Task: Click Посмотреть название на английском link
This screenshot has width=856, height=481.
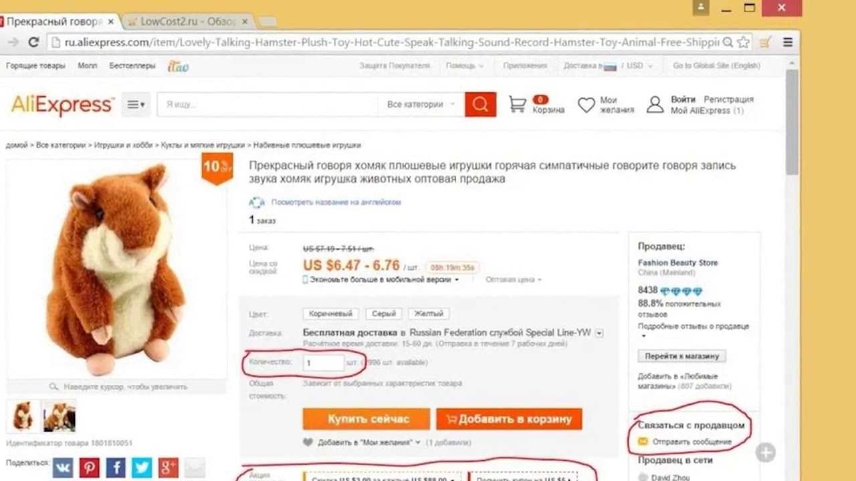Action: [x=336, y=202]
